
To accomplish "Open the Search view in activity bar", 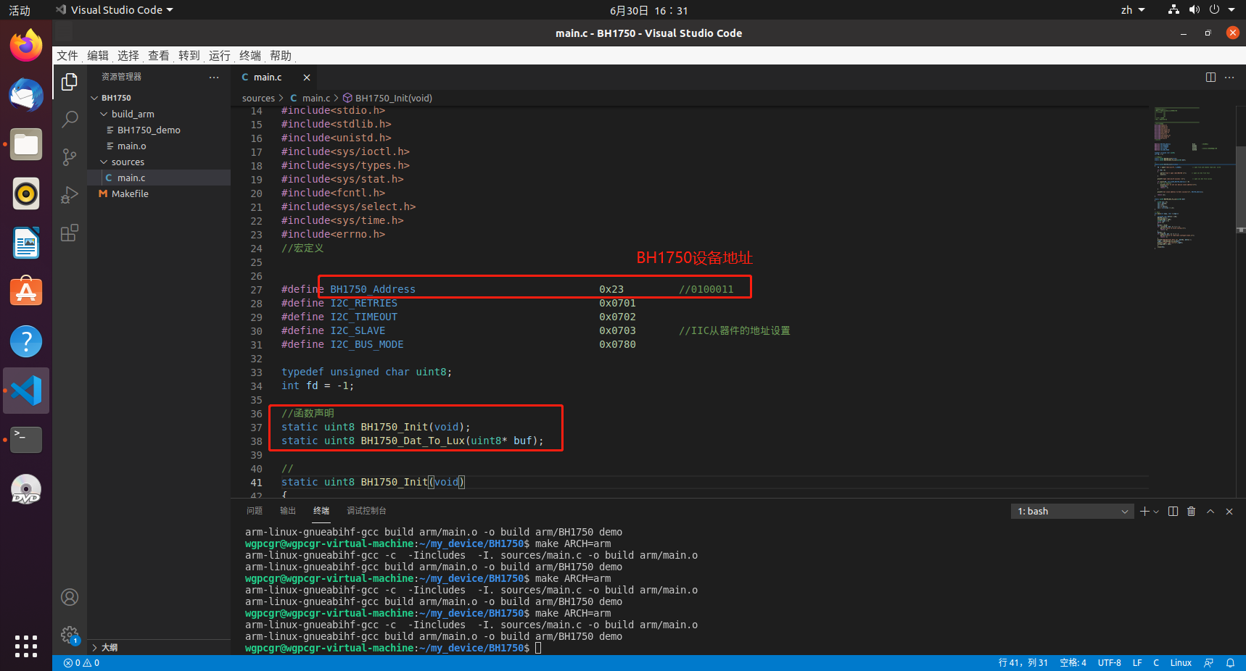I will pyautogui.click(x=70, y=120).
